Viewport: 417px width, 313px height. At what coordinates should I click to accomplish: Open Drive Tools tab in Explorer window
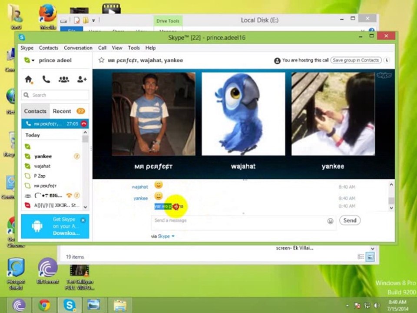pyautogui.click(x=168, y=21)
